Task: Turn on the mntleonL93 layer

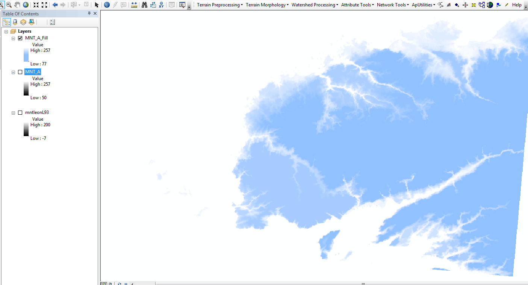Action: 20,112
